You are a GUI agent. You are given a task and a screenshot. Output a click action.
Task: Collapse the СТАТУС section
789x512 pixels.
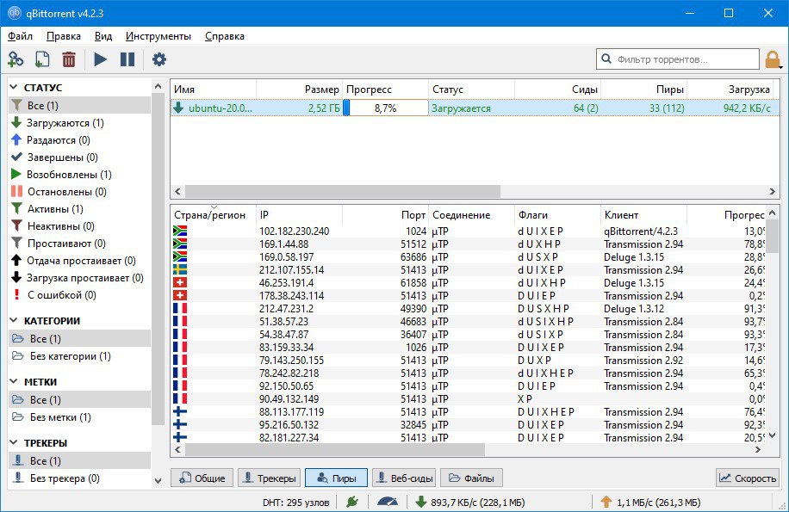coord(14,88)
